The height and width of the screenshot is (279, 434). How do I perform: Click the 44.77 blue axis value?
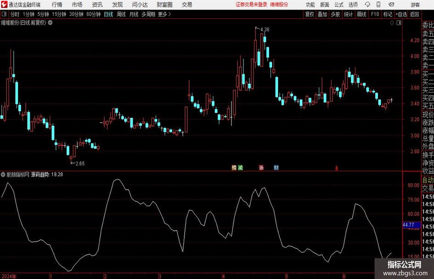(x=411, y=225)
